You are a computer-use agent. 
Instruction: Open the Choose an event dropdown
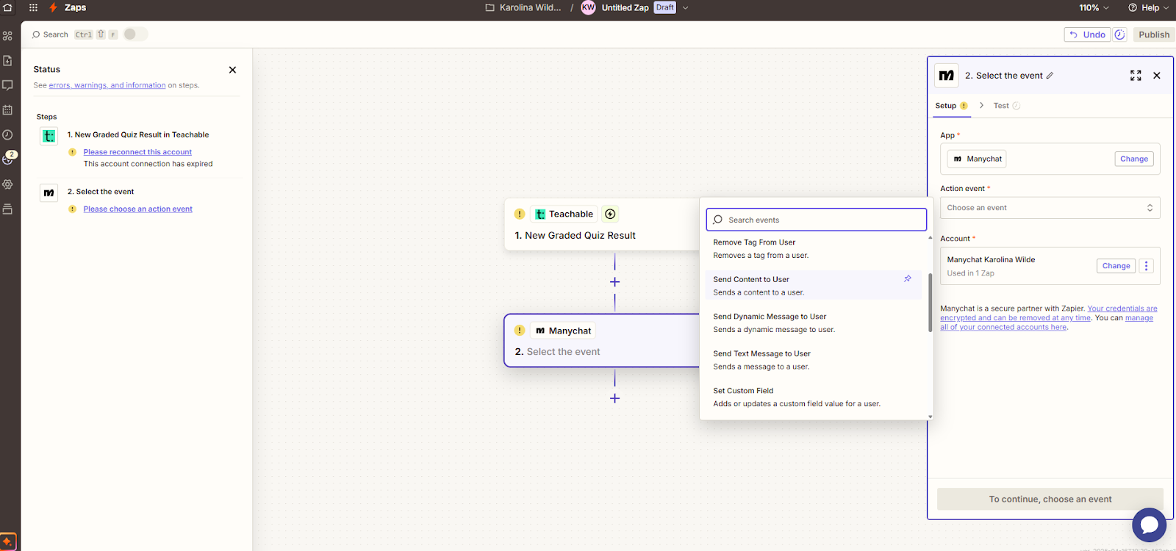[1050, 208]
